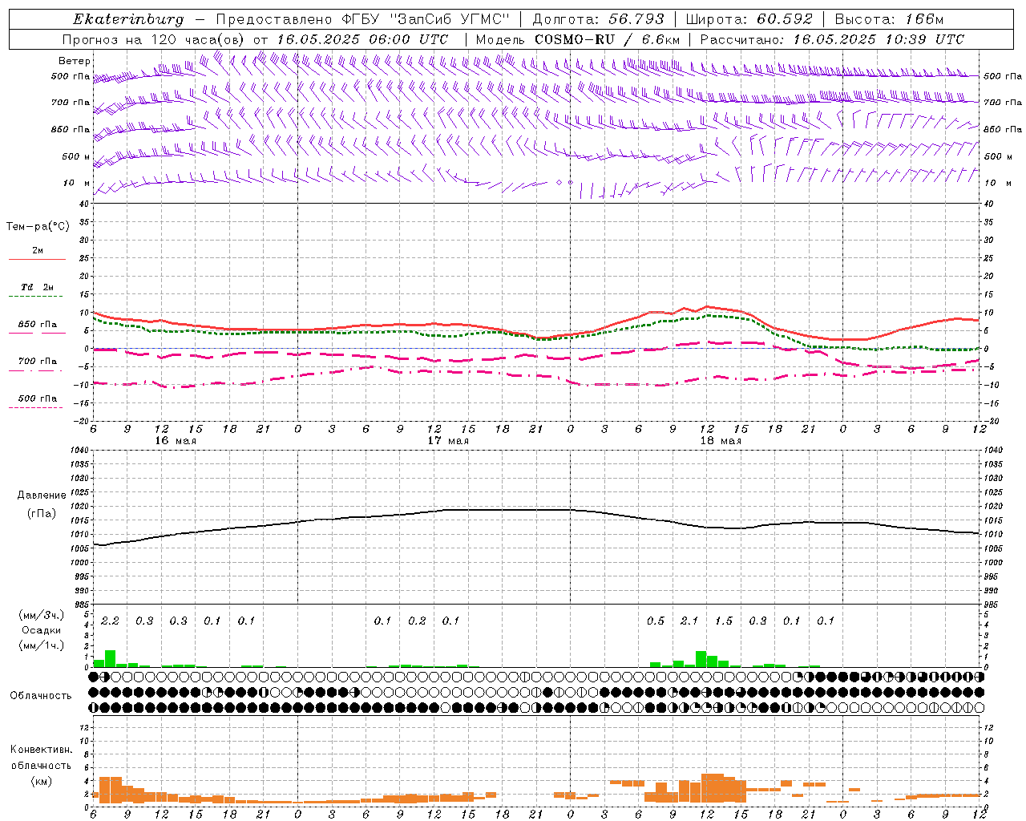
Task: Select the 'Долгота: 56.793' header field
Action: tap(598, 19)
